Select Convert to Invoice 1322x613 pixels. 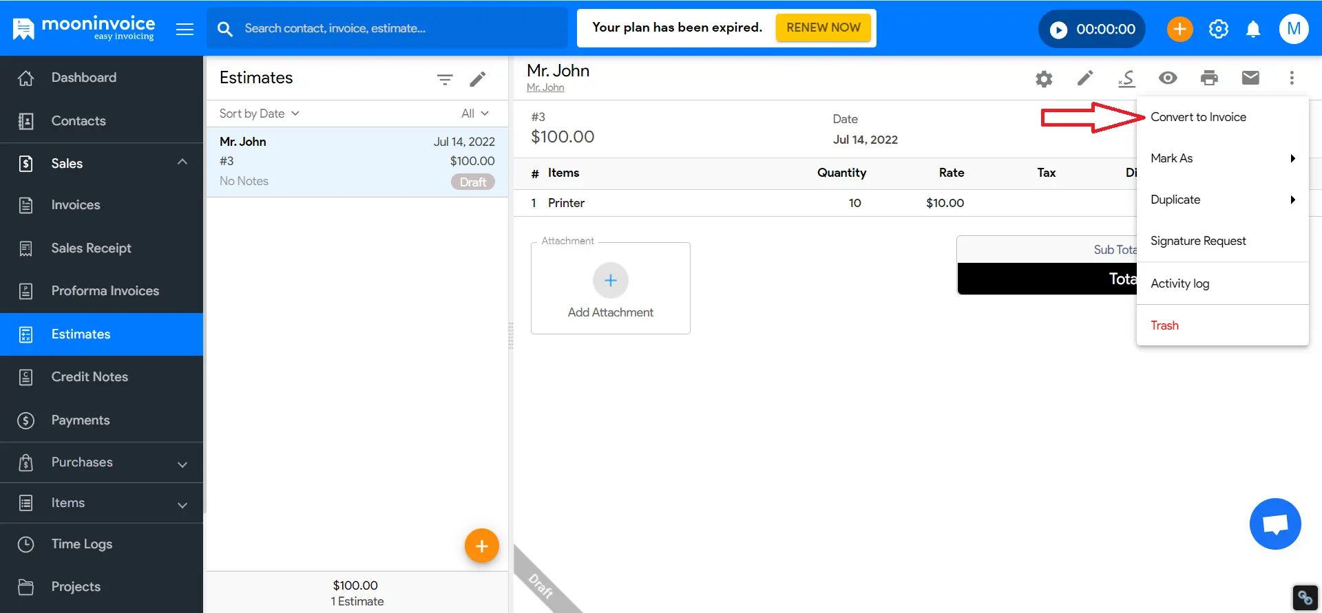[1222, 117]
